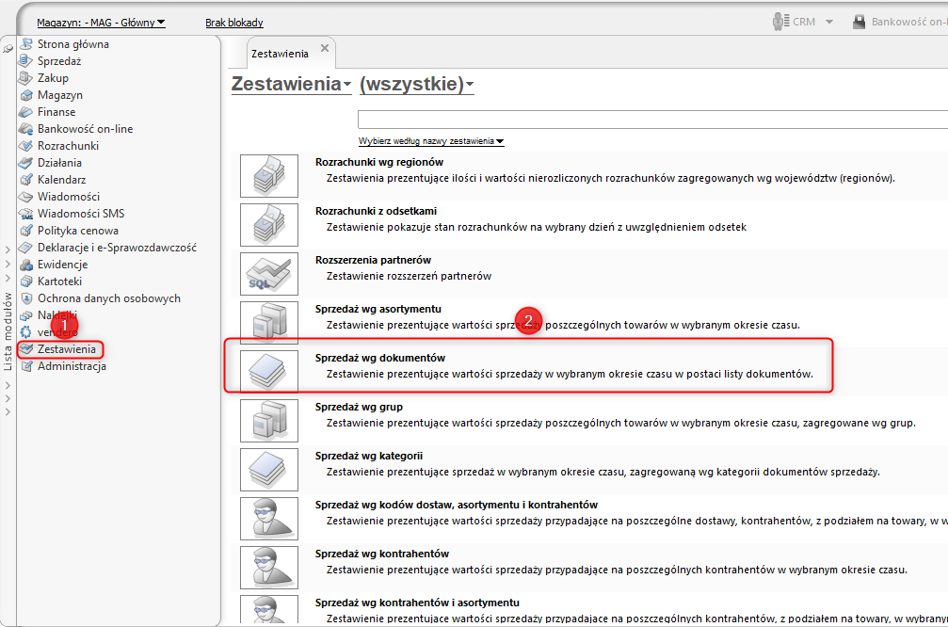This screenshot has height=627, width=948.
Task: Click the Bankowość on-line sidebar icon
Action: click(25, 129)
